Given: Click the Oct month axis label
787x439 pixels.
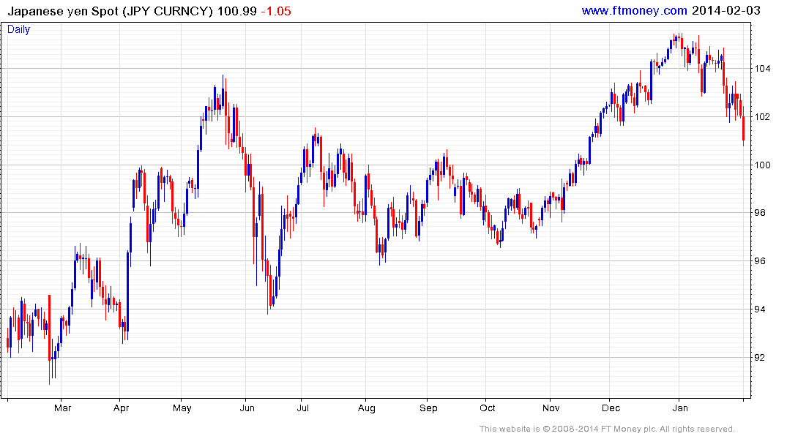Looking at the screenshot, I should click(488, 408).
